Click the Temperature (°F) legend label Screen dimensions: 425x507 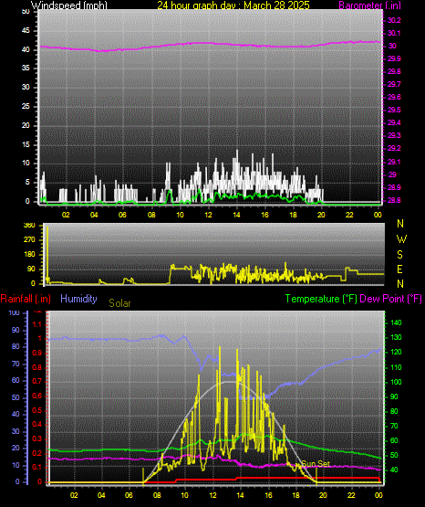(321, 299)
